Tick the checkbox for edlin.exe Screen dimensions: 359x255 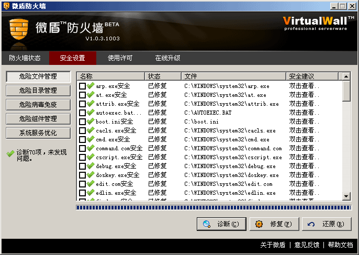pyautogui.click(x=82, y=193)
